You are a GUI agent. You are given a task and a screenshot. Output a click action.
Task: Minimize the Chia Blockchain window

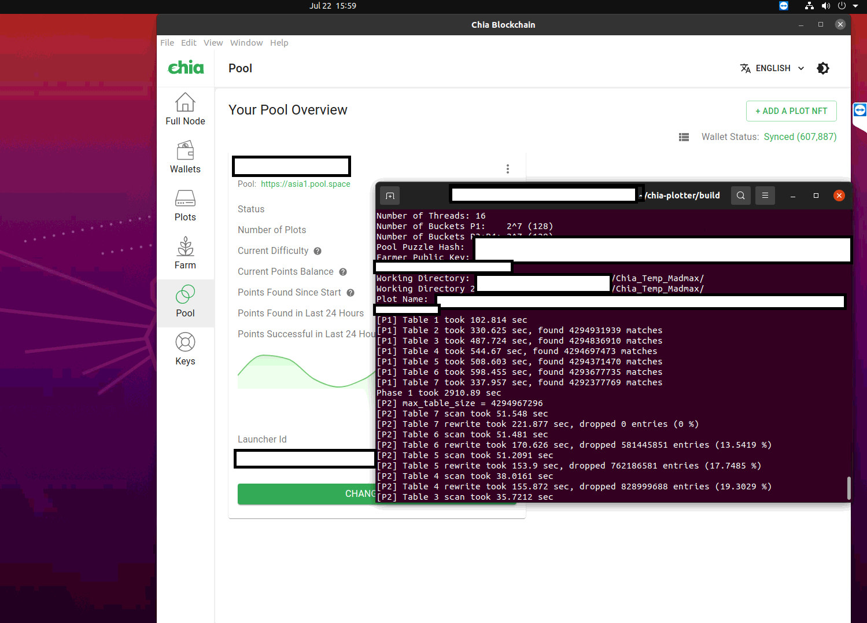click(x=801, y=25)
